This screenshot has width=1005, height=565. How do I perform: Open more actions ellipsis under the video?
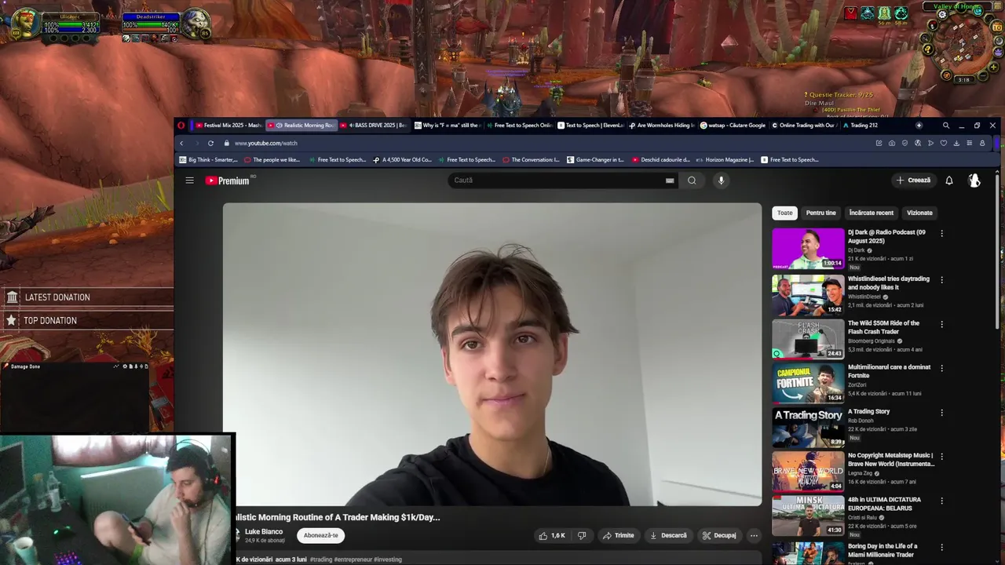coord(754,535)
